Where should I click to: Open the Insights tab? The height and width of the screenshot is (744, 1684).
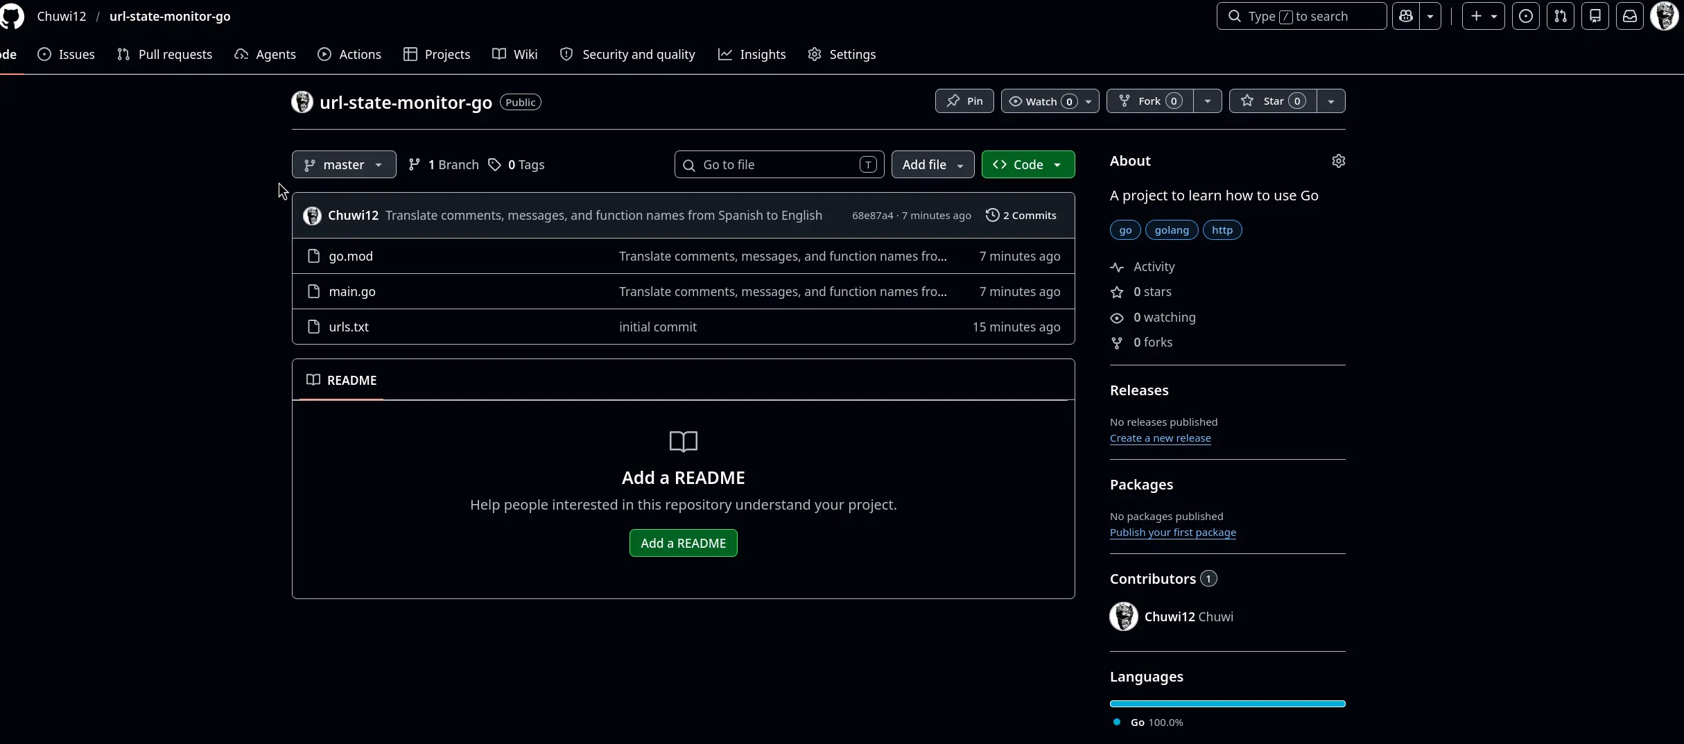click(x=752, y=54)
